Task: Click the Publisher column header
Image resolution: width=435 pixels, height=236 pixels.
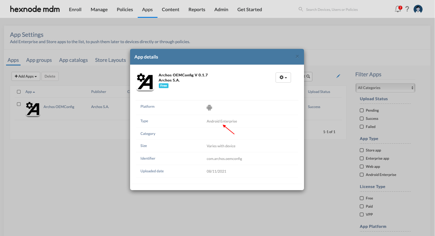Action: [x=99, y=92]
